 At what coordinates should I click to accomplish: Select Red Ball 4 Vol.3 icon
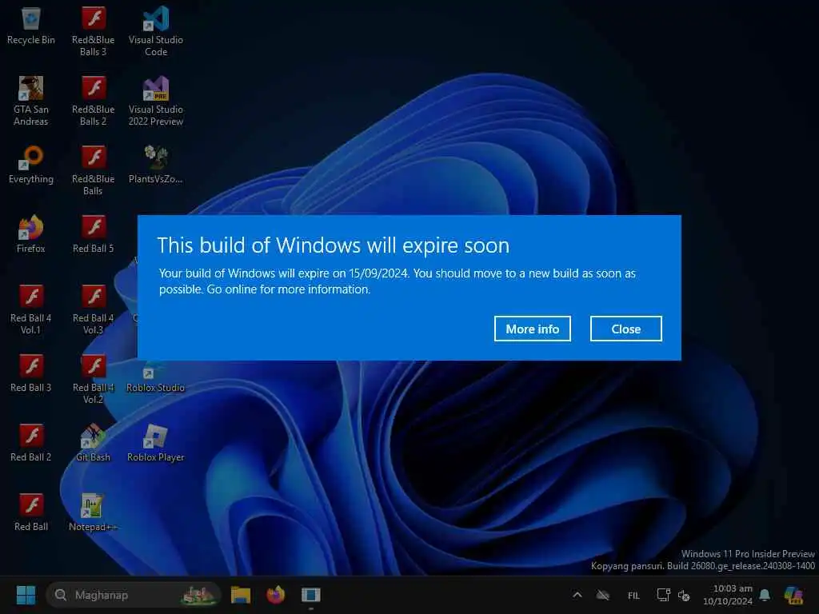pos(93,309)
